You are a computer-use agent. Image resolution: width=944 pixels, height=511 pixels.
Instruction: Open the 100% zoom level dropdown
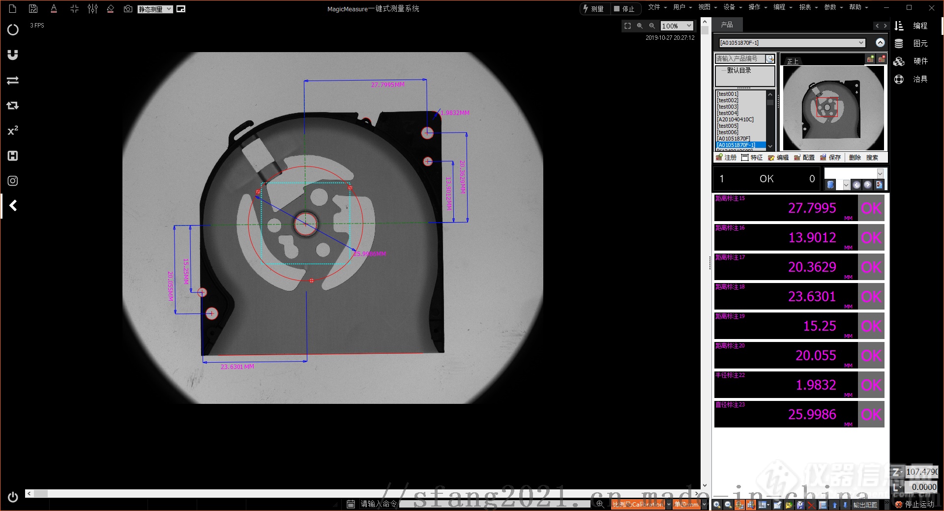[677, 26]
